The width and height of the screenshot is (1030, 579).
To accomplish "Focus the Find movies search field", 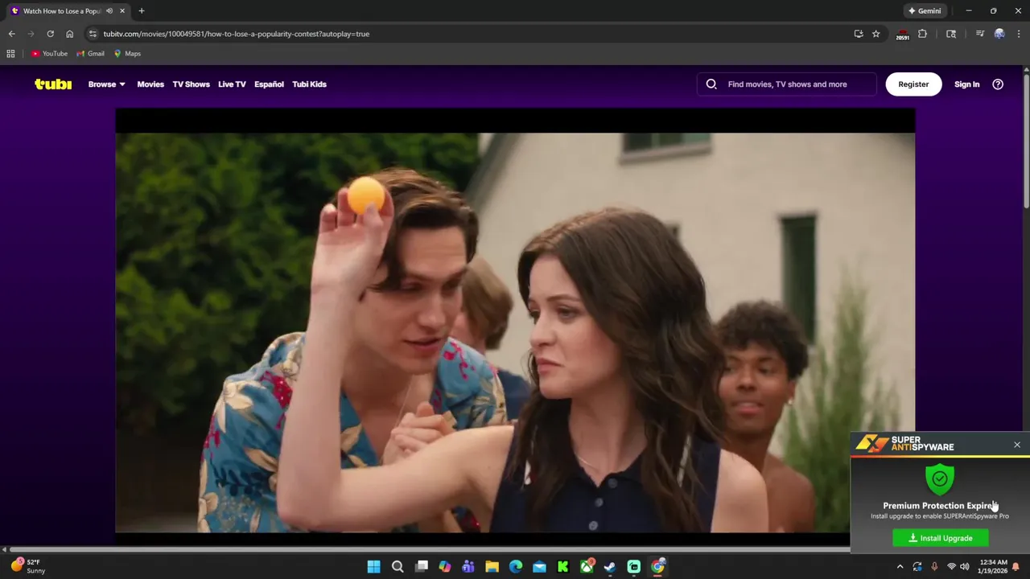I will (x=787, y=84).
